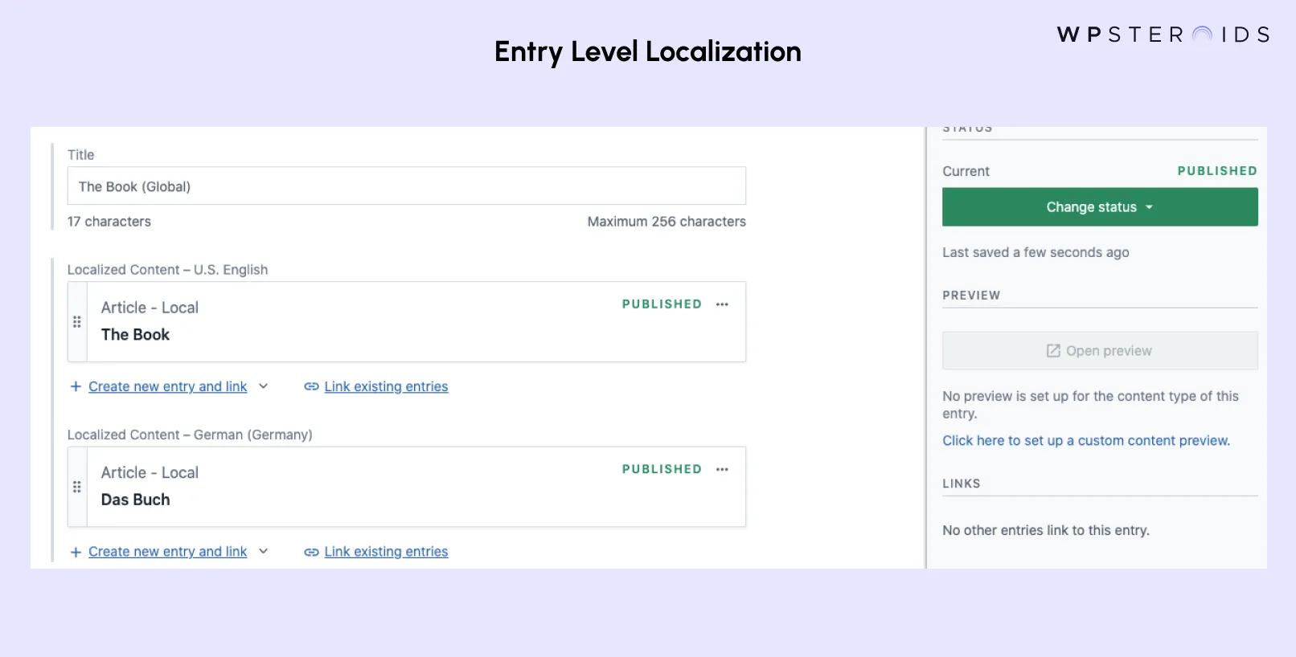Click the LINKS section heading
Screen dimensions: 1296x657
[962, 484]
